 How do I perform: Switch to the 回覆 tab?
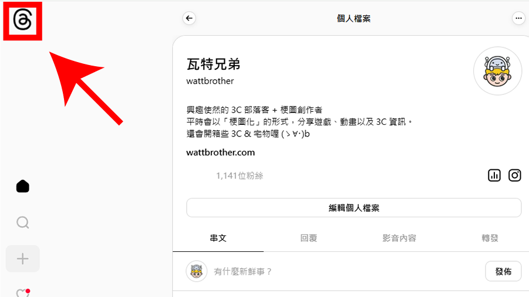coord(309,238)
